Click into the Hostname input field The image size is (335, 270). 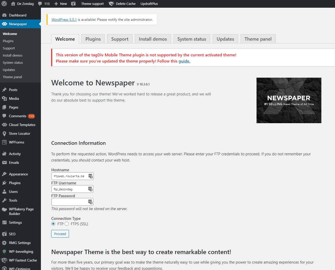pyautogui.click(x=72, y=176)
